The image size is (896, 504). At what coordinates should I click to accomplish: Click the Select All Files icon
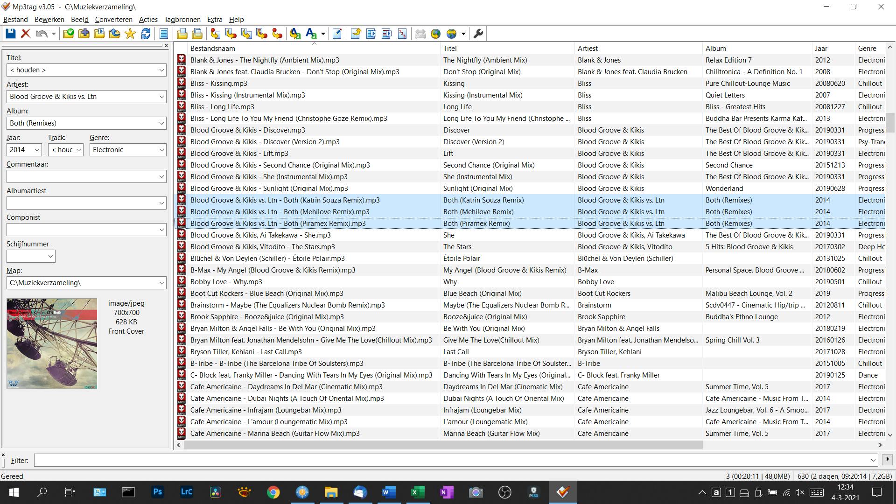tap(164, 34)
